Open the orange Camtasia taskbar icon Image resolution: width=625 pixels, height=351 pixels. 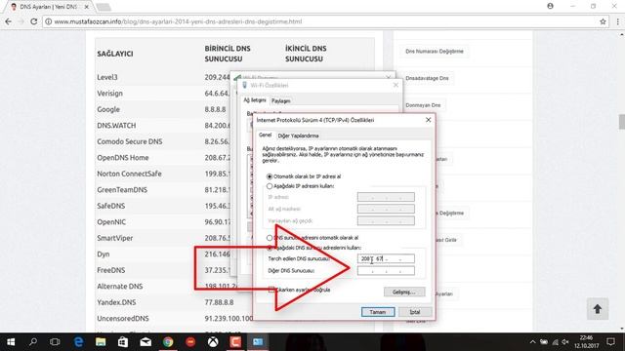click(x=235, y=342)
